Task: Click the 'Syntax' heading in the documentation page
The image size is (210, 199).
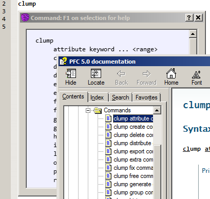Action: 197,129
